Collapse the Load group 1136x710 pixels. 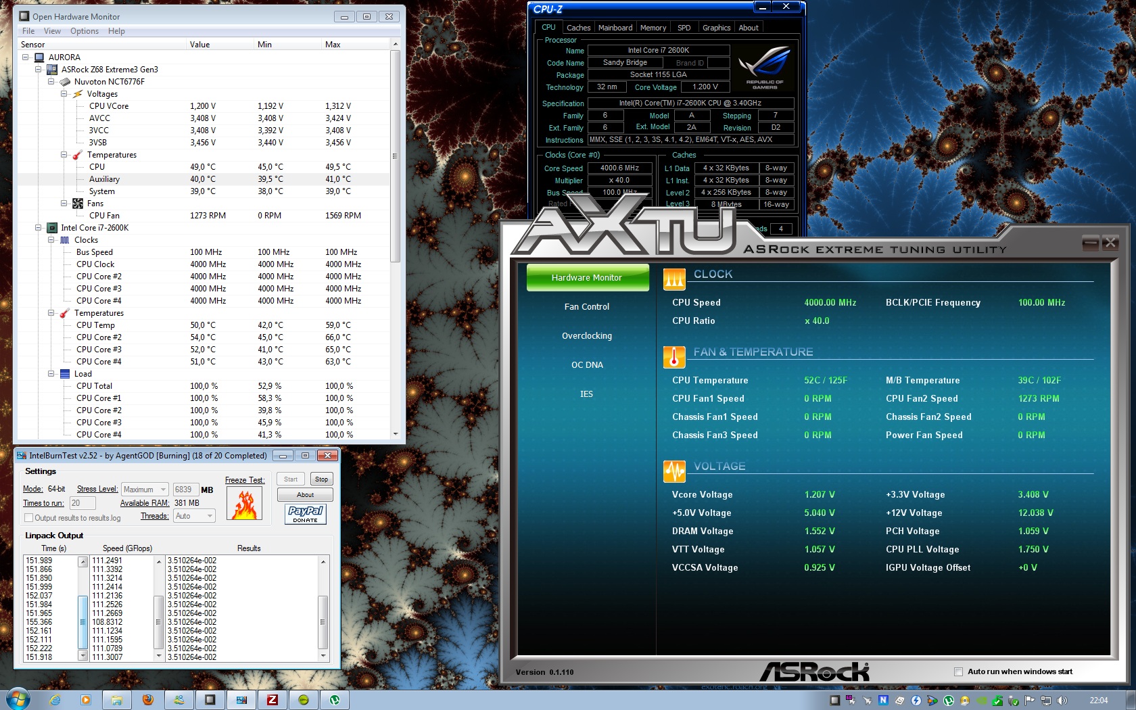coord(51,374)
